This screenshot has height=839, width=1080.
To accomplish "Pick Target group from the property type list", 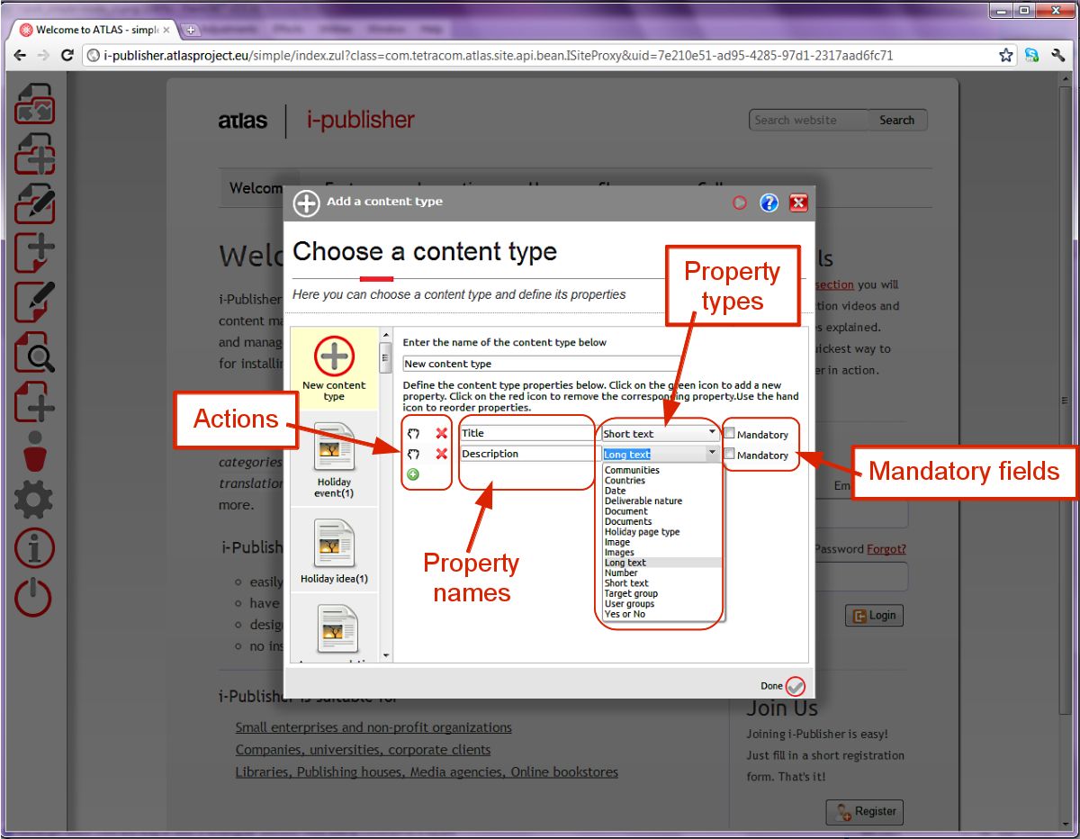I will coord(631,593).
